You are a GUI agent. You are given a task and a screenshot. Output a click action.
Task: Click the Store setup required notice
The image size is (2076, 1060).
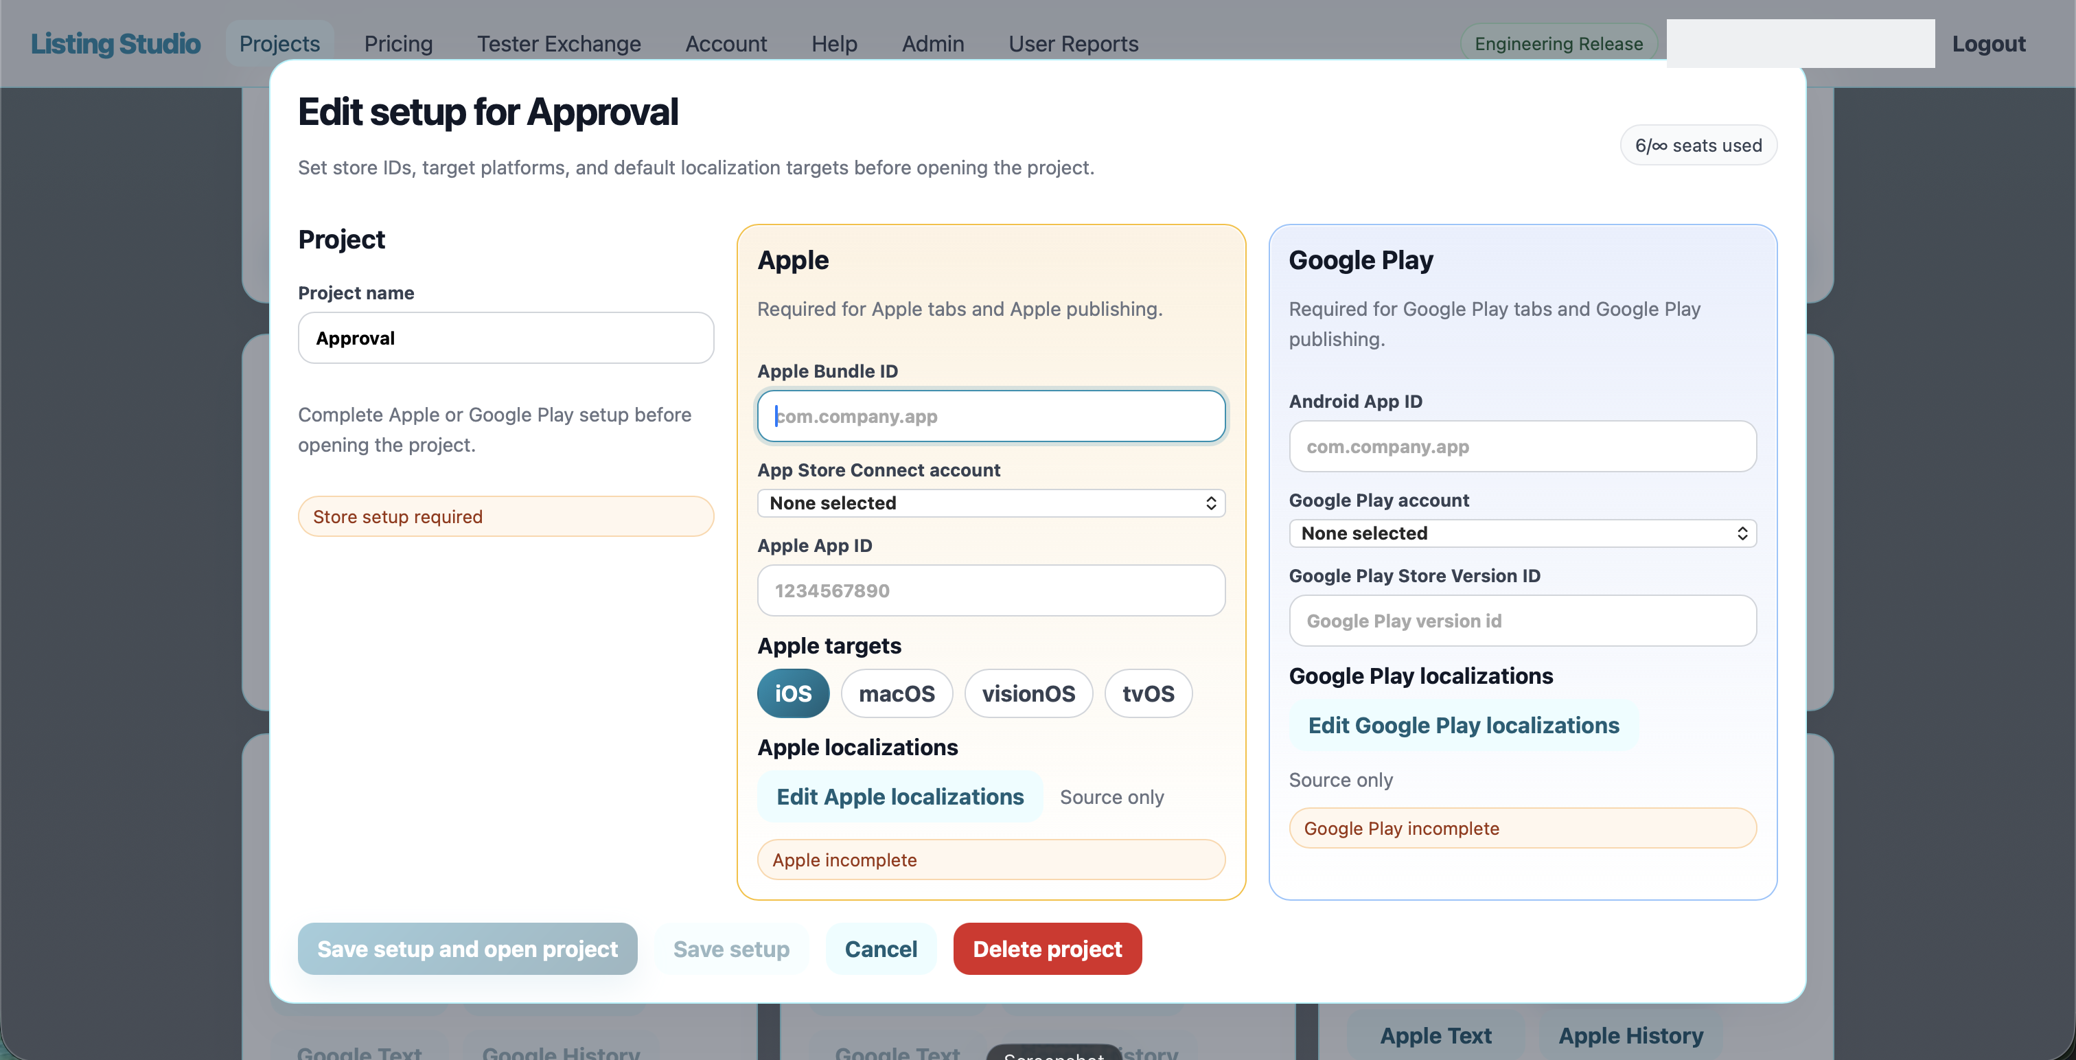click(505, 516)
